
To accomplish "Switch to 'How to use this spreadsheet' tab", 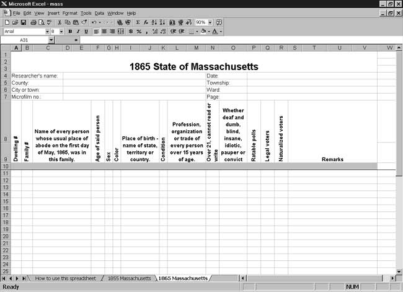I will tap(64, 278).
